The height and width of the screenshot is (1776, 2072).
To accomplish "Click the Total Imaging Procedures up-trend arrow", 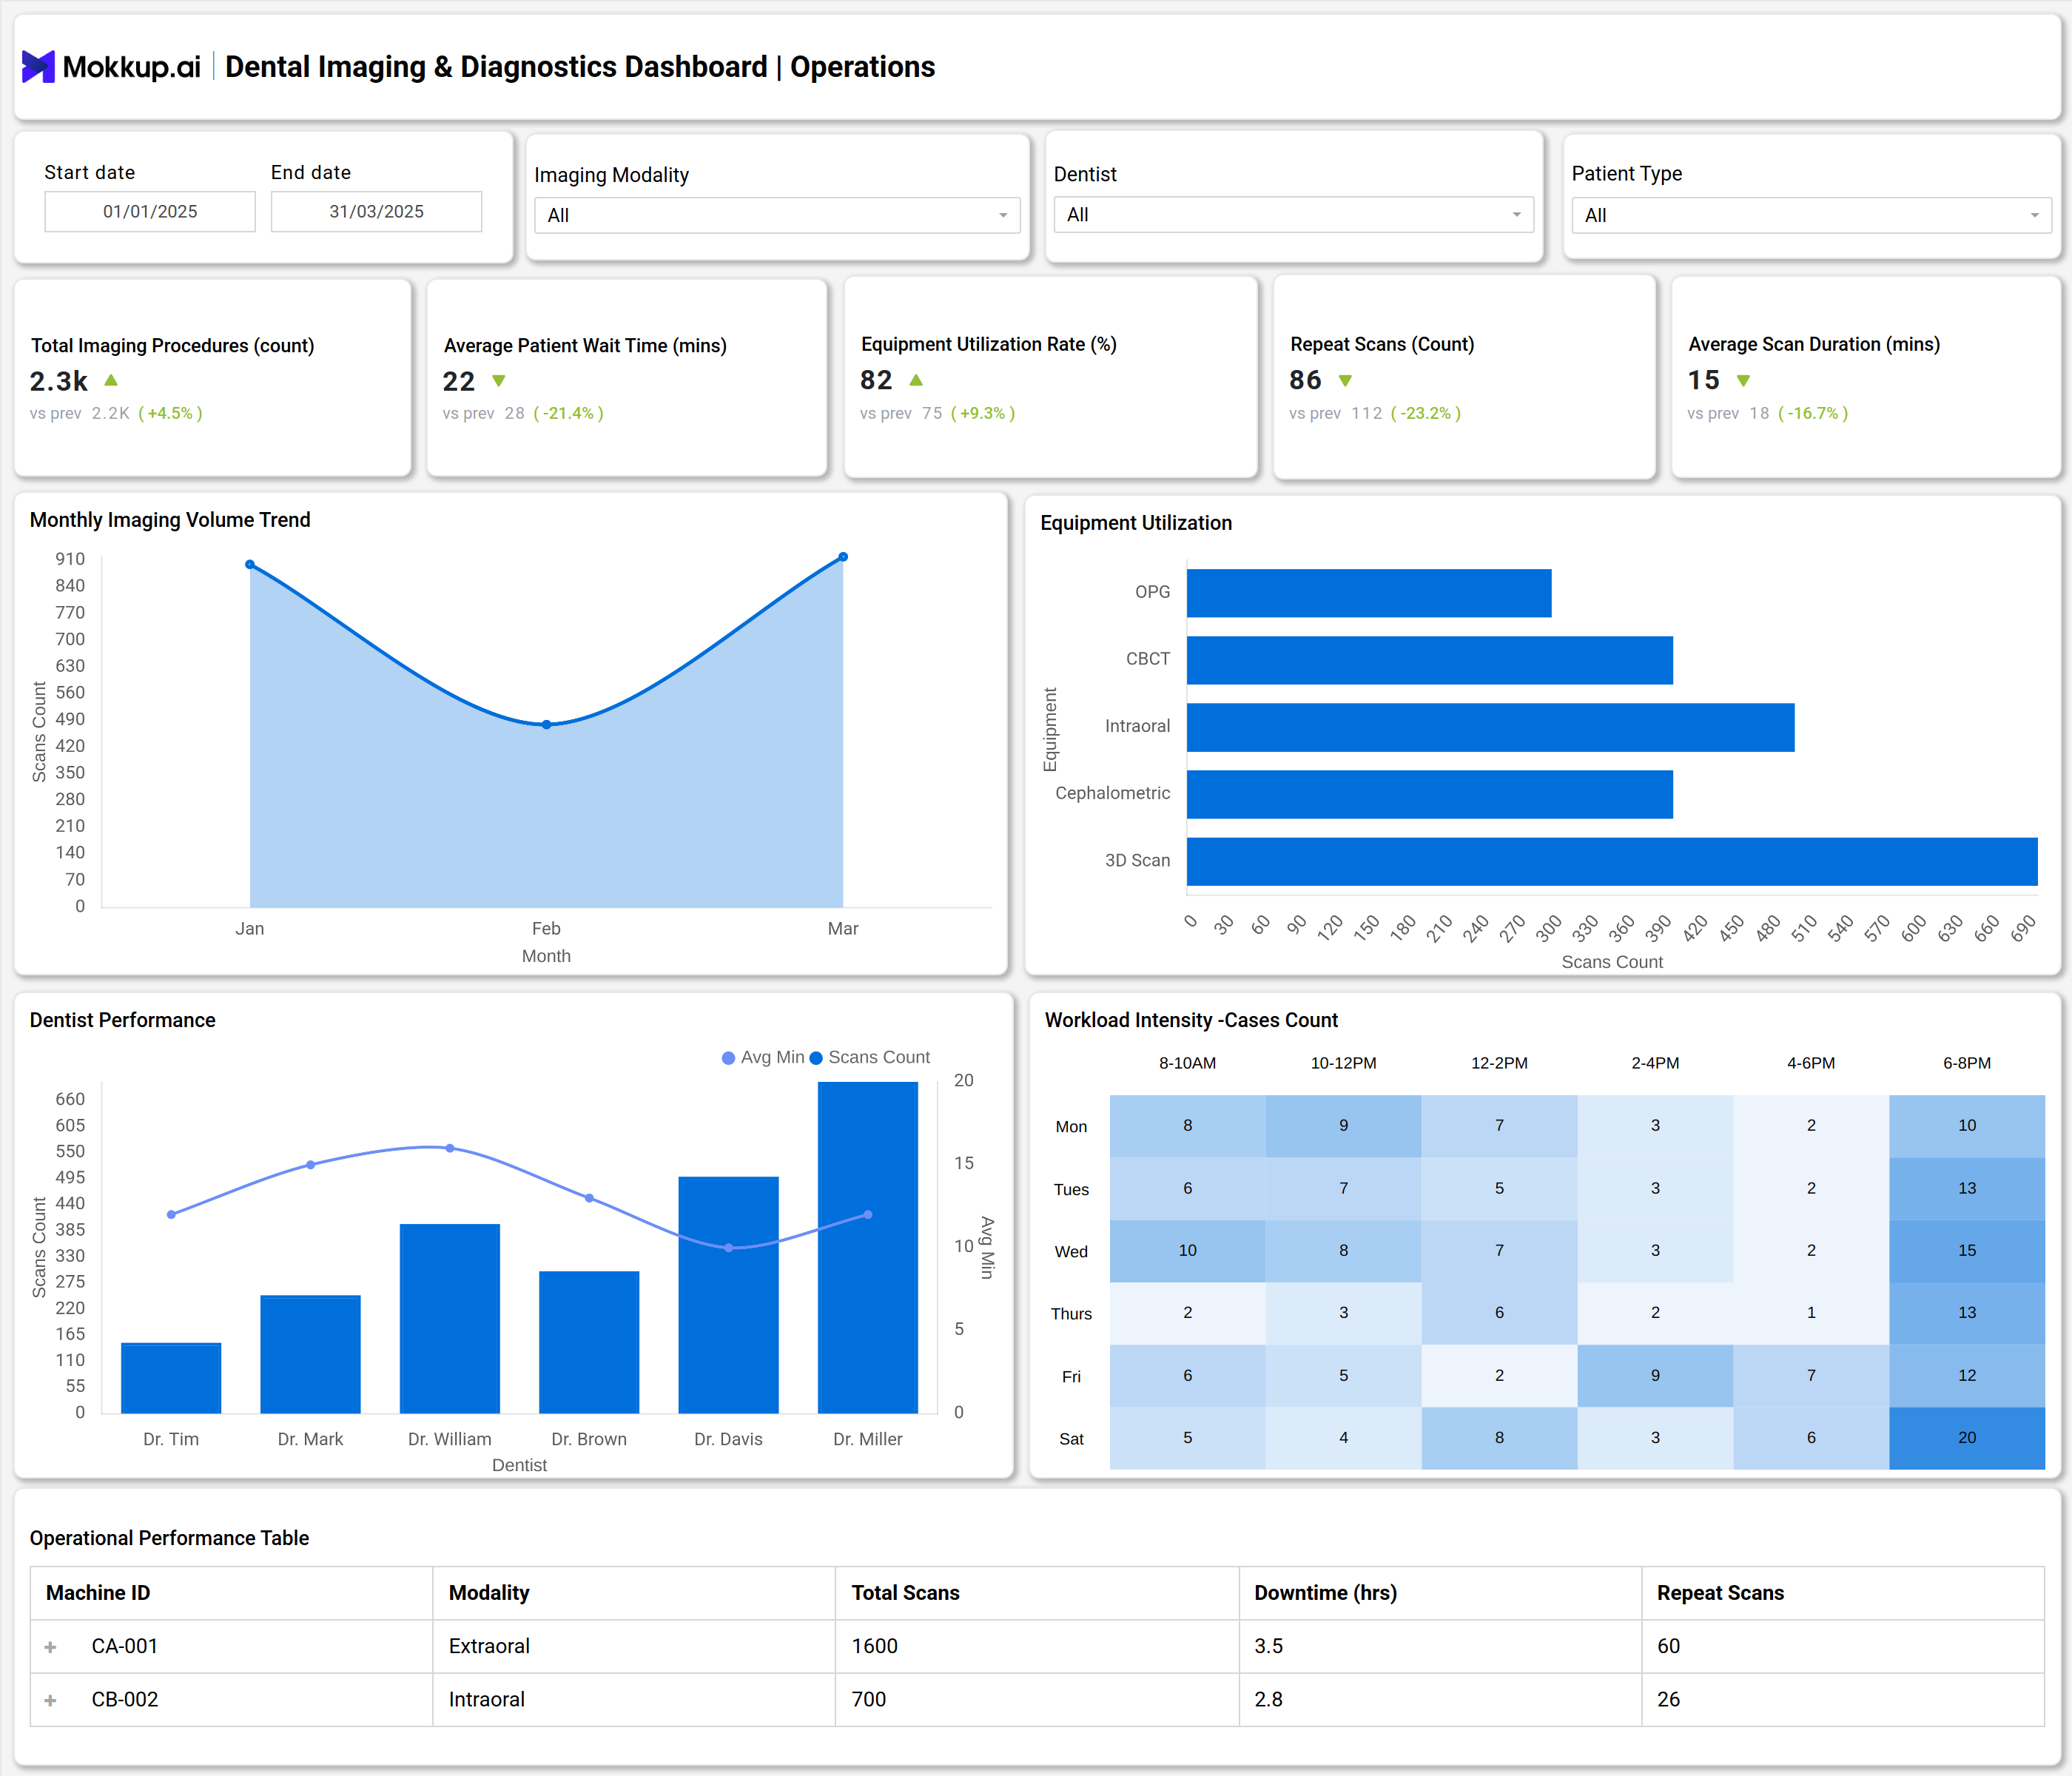I will pos(111,380).
